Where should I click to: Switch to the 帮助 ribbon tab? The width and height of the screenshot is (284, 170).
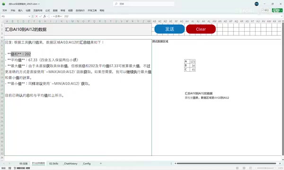click(x=102, y=10)
